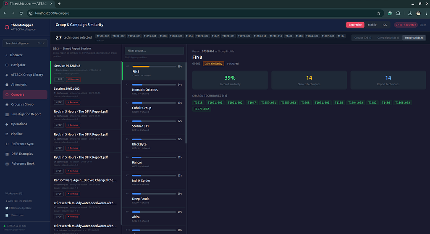The width and height of the screenshot is (430, 234).
Task: Remove Session 975289b2
Action: (x=73, y=79)
